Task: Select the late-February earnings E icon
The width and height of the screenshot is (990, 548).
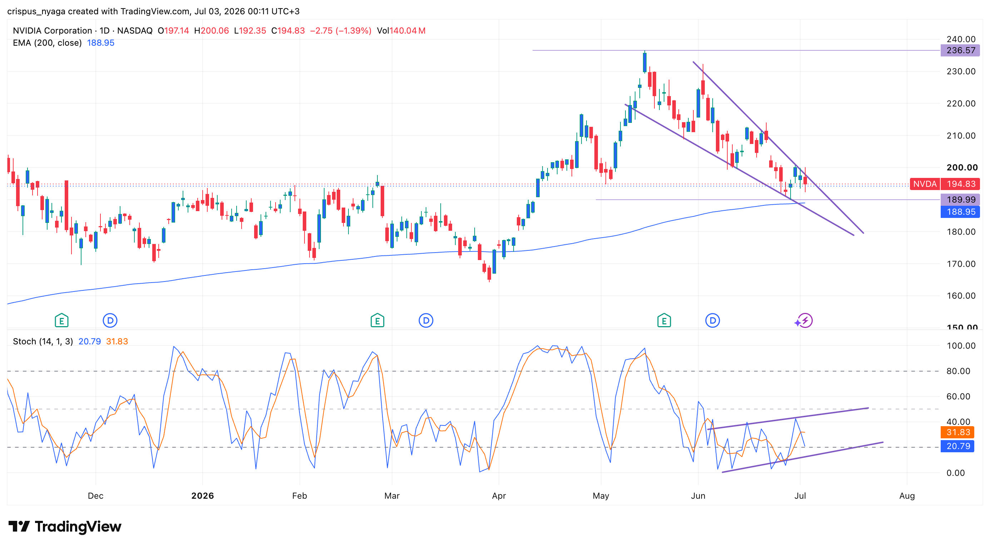Action: coord(377,320)
